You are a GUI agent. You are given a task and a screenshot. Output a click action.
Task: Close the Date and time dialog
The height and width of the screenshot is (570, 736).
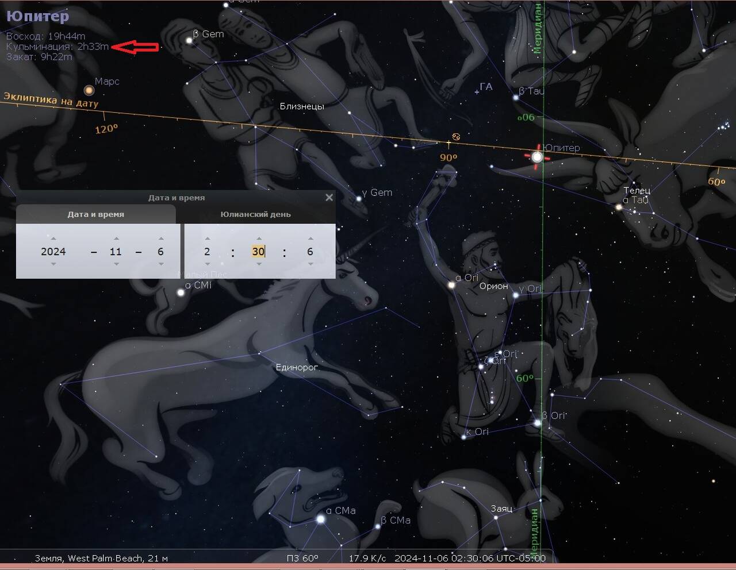click(329, 198)
